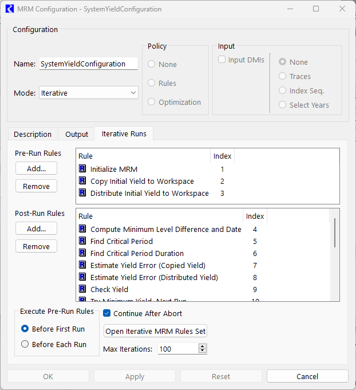Uncheck the Continue After Abort checkbox
Viewport: 356px width, 390px height.
[107, 313]
